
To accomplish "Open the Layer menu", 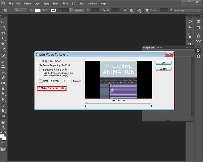I will coord(37,4).
